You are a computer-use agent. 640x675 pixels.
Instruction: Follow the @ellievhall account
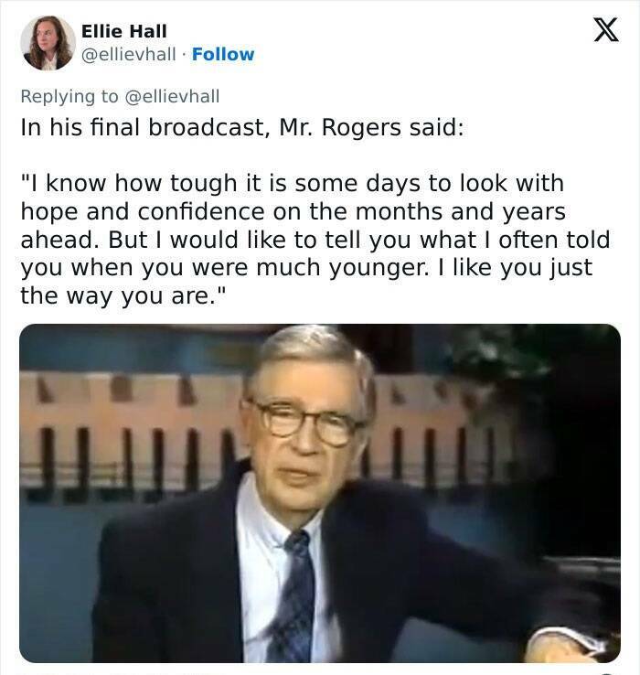(223, 54)
